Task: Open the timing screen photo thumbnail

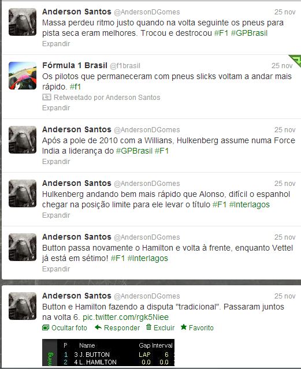Action: coord(109,352)
